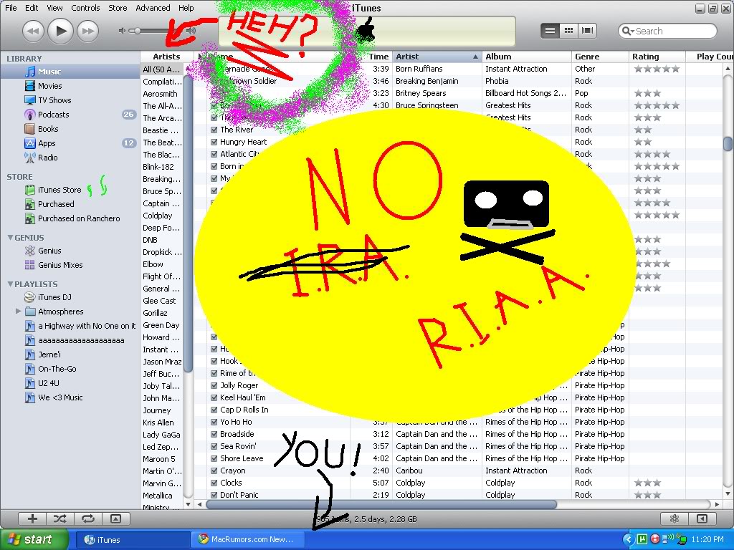The width and height of the screenshot is (734, 550).
Task: Sort by Genre column header
Action: (600, 57)
